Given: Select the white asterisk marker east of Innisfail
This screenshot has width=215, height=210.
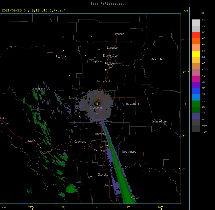Looking at the screenshot, I should point(125,76).
